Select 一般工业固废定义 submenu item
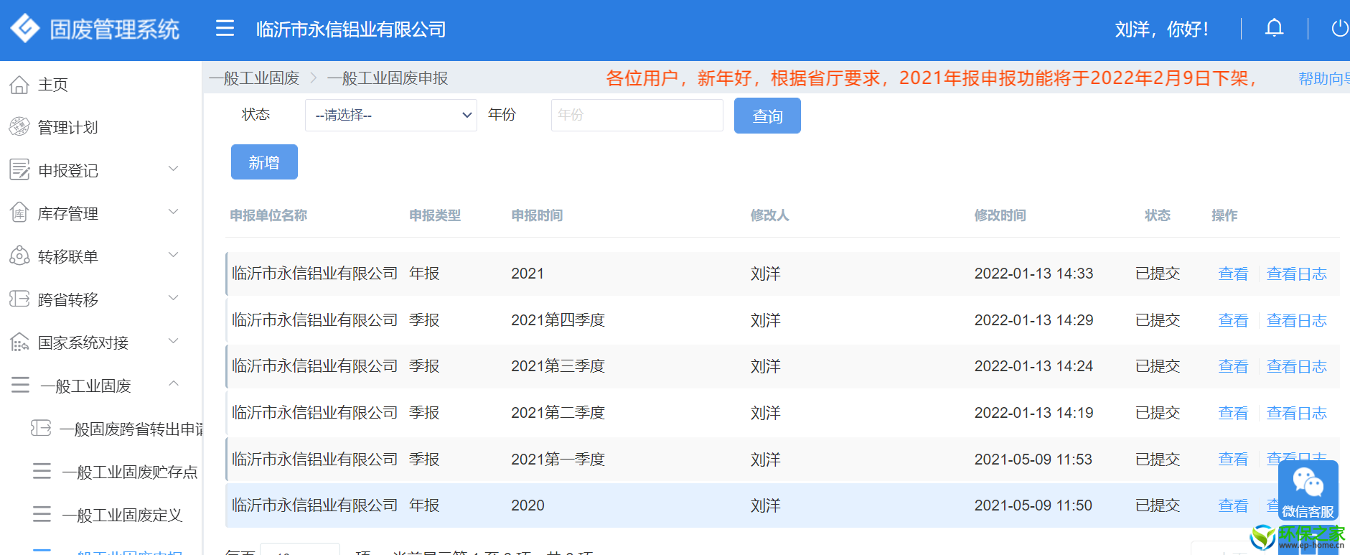 coord(123,516)
